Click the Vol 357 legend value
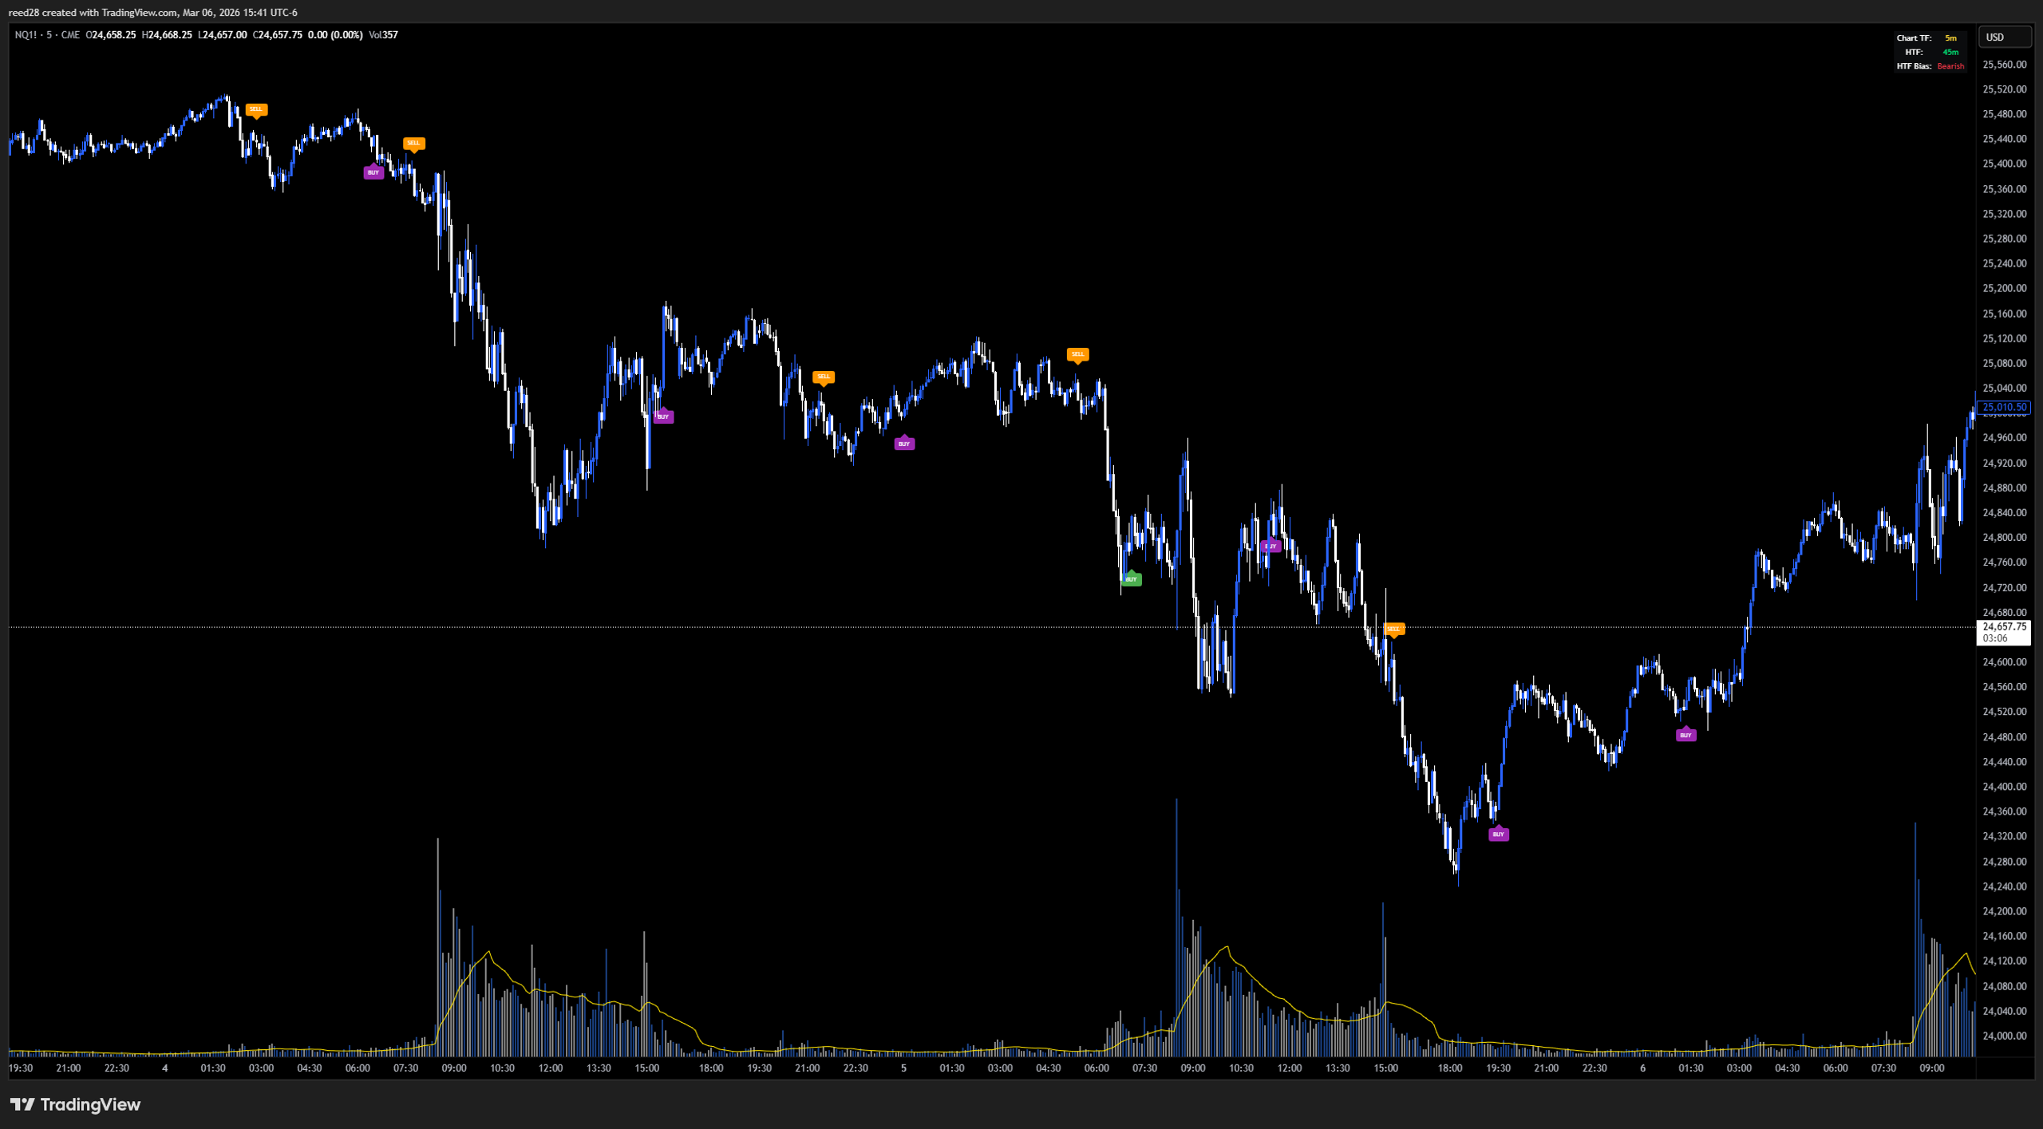2043x1129 pixels. 383,35
